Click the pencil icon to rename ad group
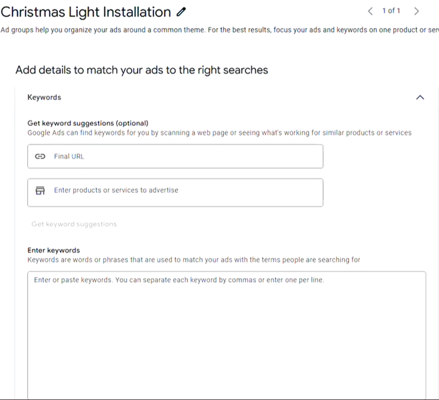Image resolution: width=439 pixels, height=400 pixels. point(181,12)
